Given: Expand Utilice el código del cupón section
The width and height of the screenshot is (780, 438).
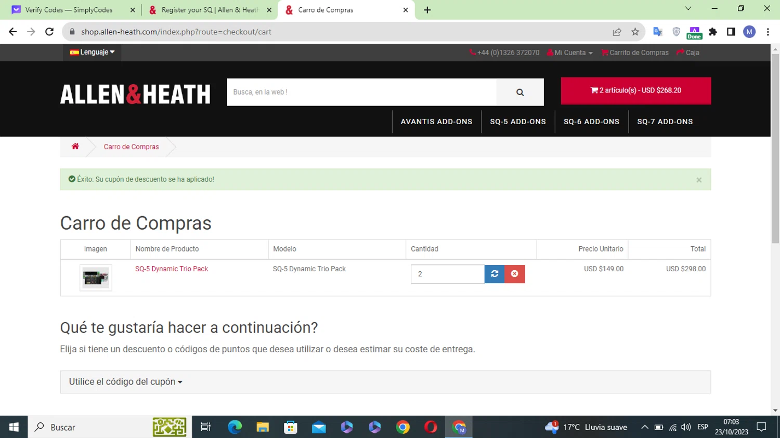Looking at the screenshot, I should coord(126,382).
